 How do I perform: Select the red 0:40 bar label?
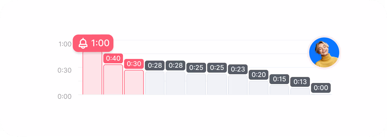click(113, 58)
